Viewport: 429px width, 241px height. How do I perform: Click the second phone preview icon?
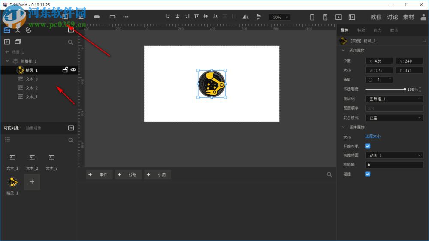325,17
